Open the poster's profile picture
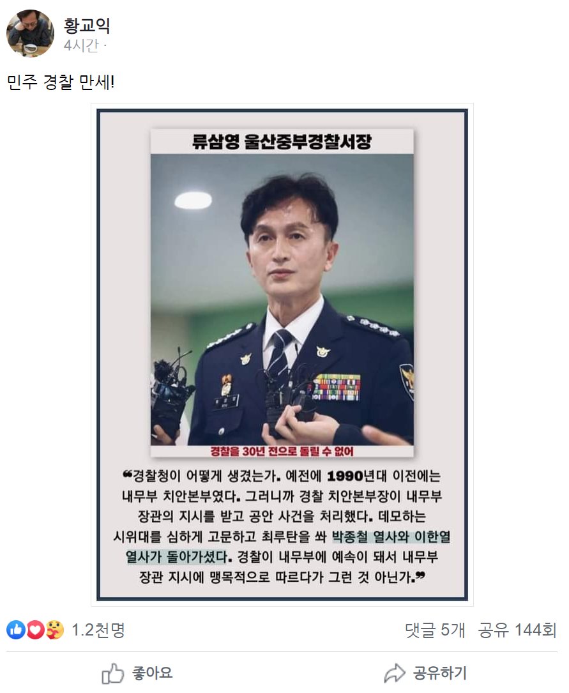This screenshot has height=693, width=569. point(31,34)
